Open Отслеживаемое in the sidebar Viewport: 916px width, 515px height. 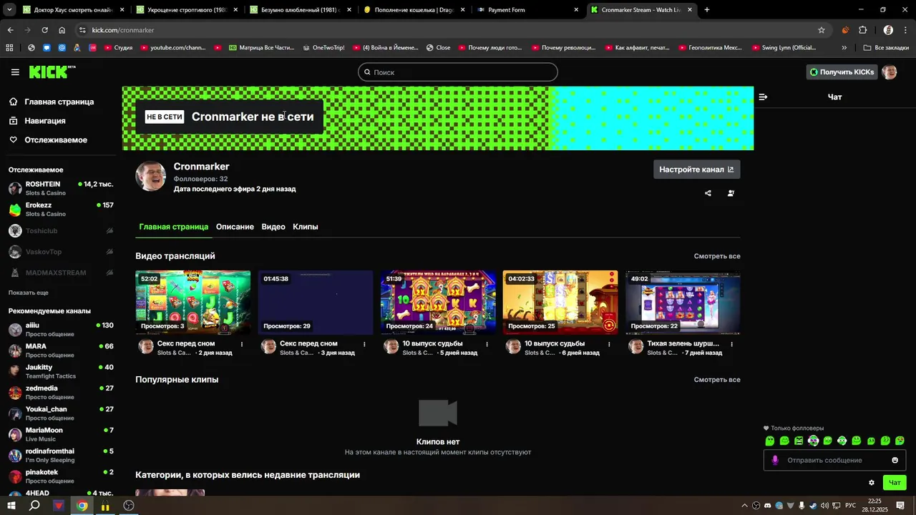tap(56, 139)
